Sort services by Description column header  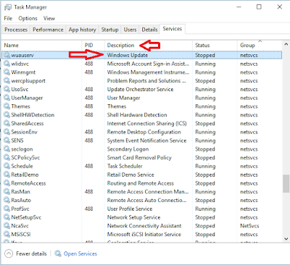(x=149, y=46)
